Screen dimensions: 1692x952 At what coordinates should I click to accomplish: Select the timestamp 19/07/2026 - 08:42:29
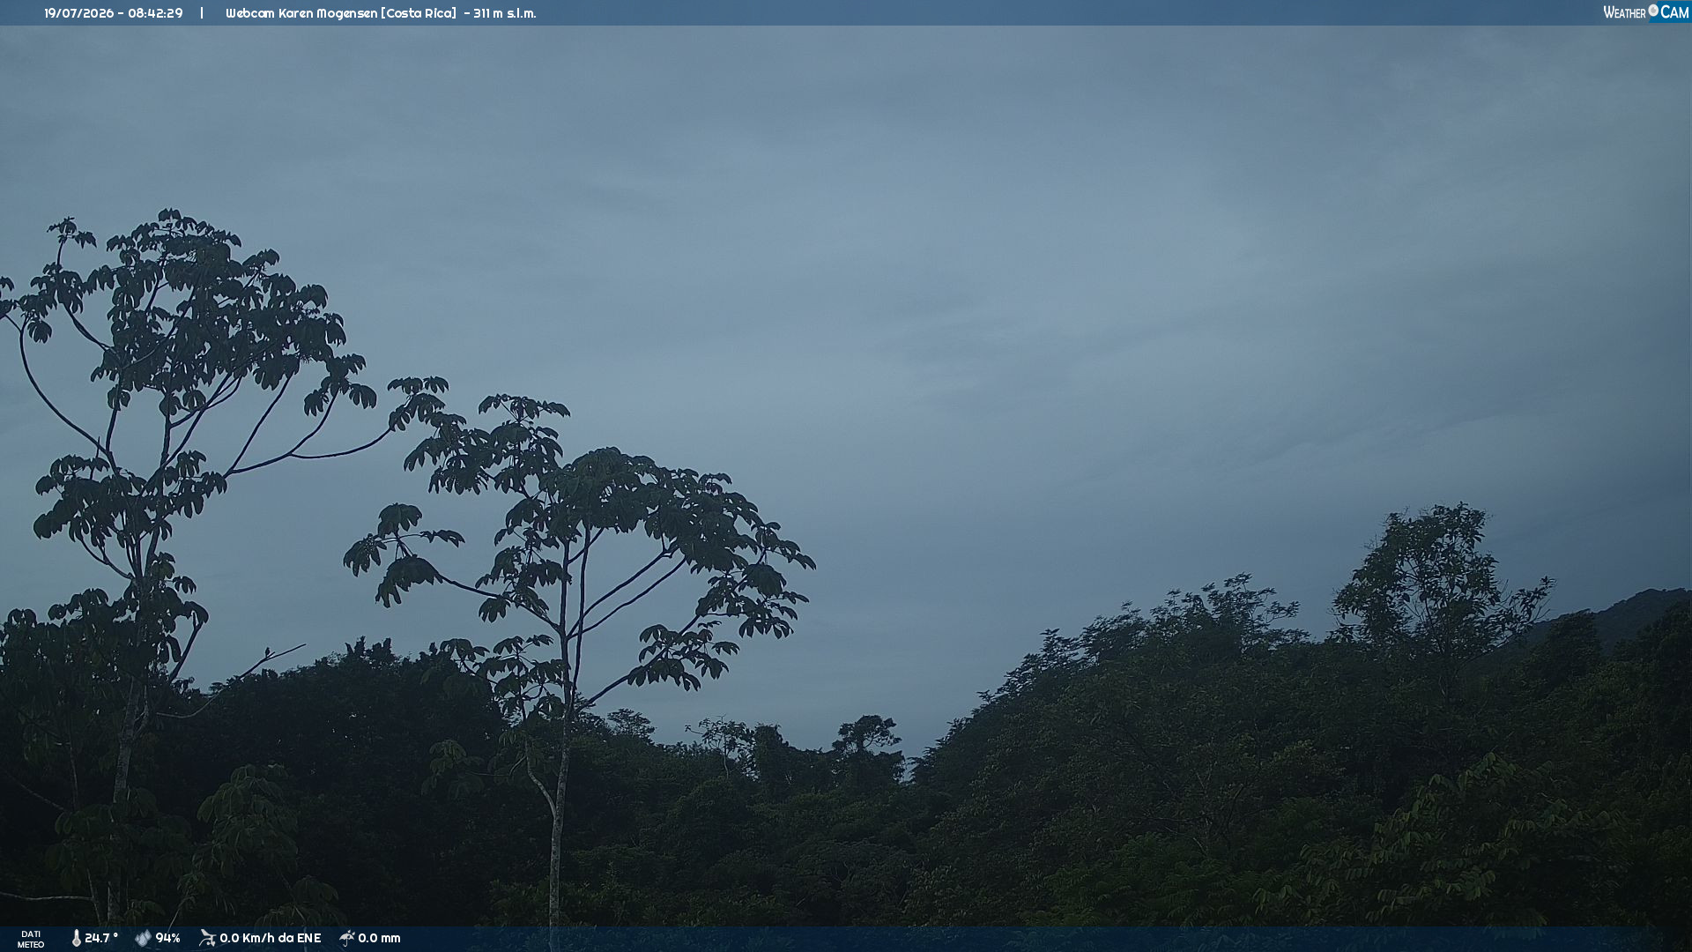tap(114, 13)
